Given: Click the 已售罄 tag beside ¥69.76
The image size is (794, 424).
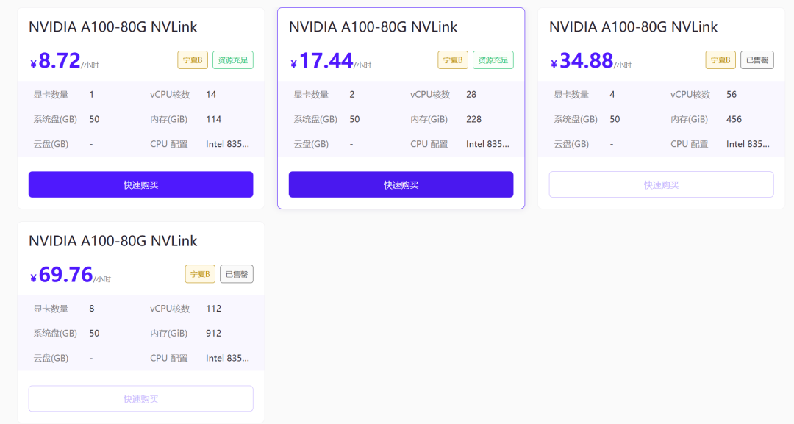Looking at the screenshot, I should (236, 274).
